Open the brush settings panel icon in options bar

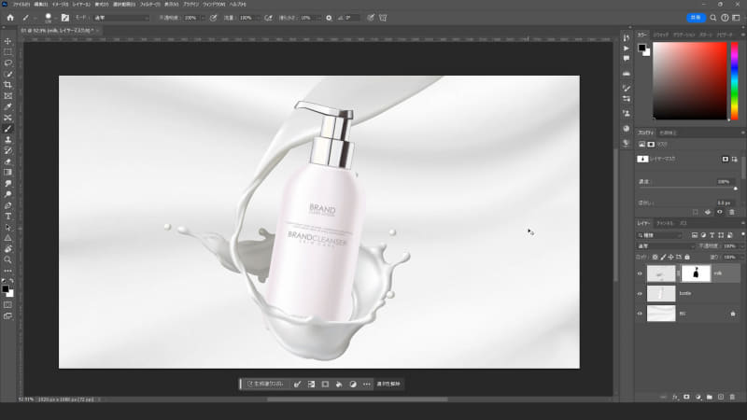tap(65, 18)
